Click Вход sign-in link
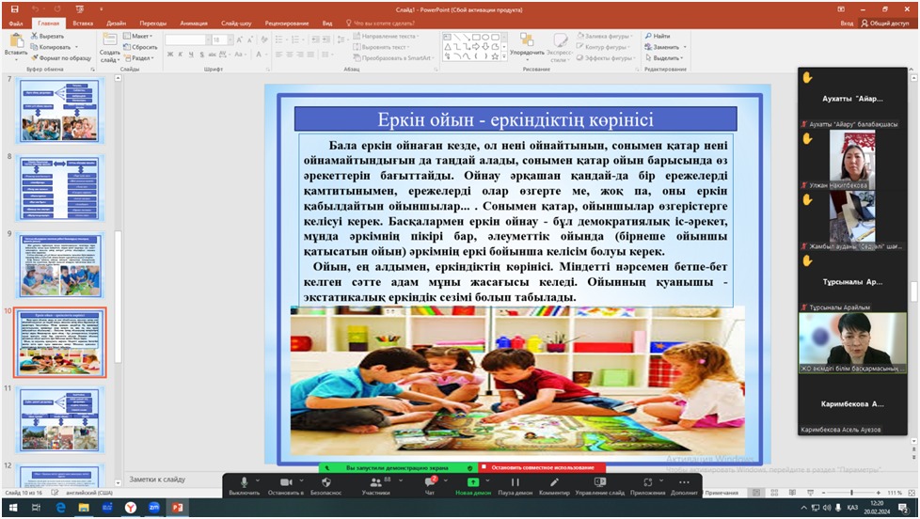Image resolution: width=920 pixels, height=519 pixels. [846, 24]
